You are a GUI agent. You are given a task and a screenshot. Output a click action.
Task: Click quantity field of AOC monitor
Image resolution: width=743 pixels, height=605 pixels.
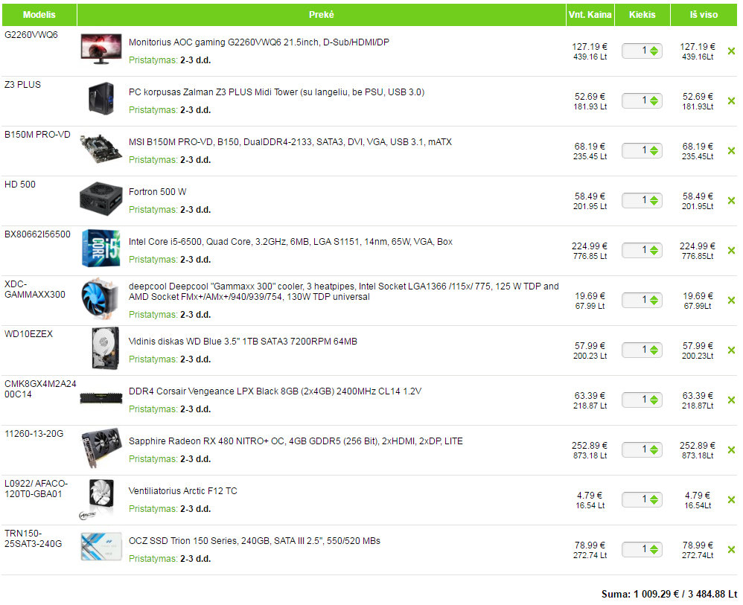point(636,51)
